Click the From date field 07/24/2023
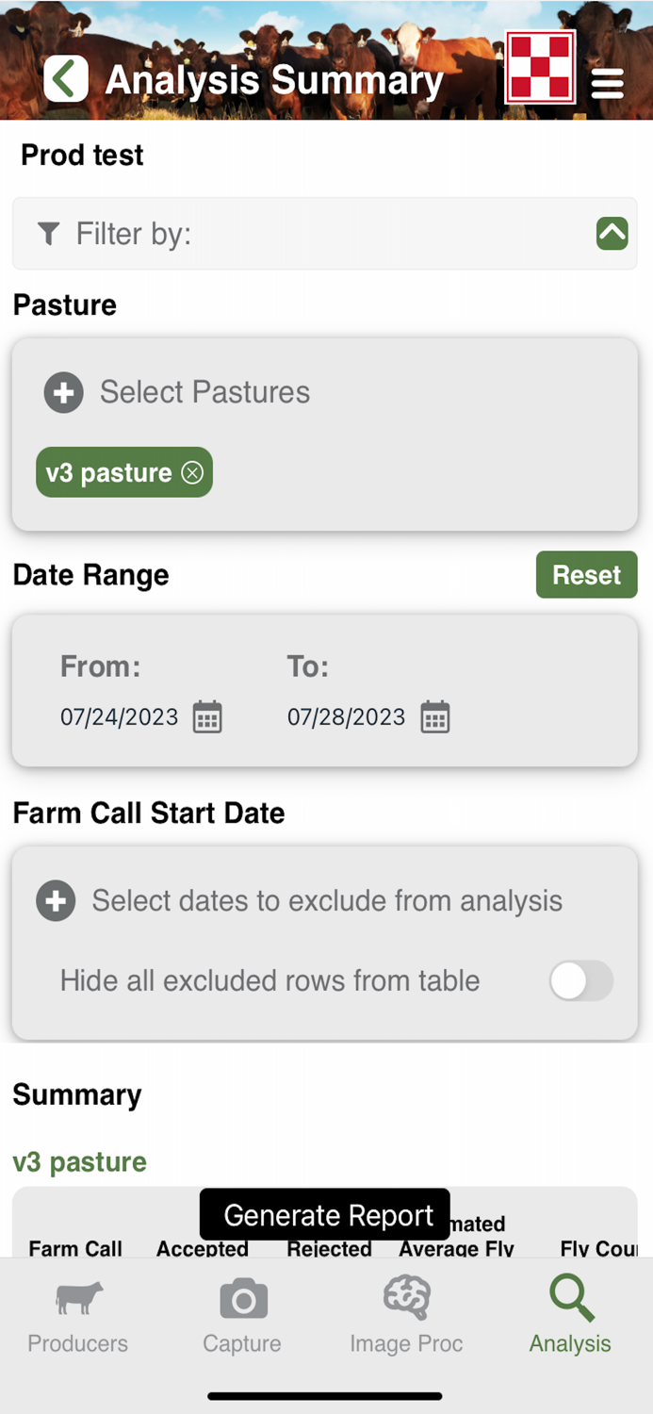Screen dimensions: 653x1414 tap(120, 717)
